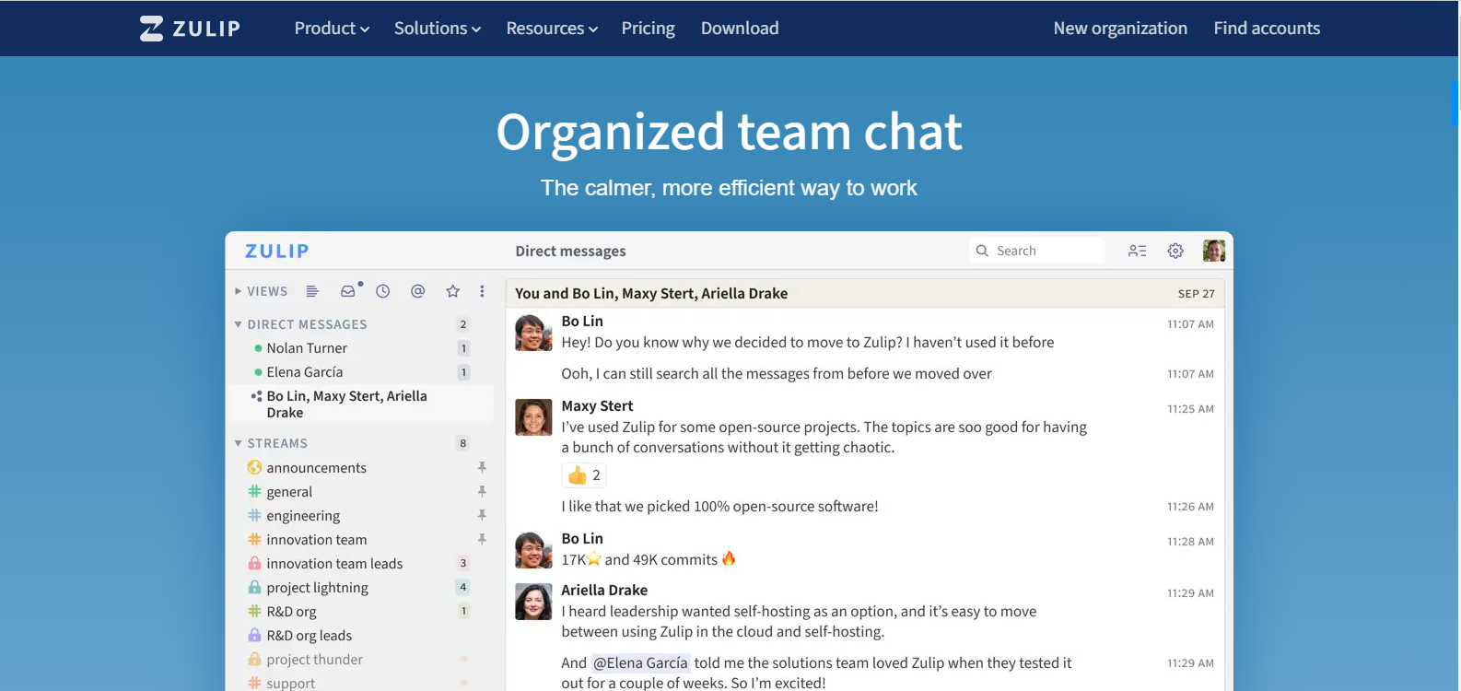Click unread badge 4 on project lightning
The height and width of the screenshot is (691, 1461).
click(463, 588)
